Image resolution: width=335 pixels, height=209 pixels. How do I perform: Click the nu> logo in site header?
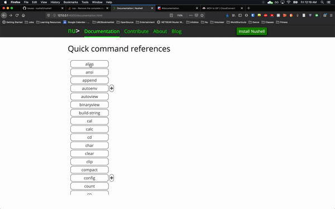(x=74, y=31)
